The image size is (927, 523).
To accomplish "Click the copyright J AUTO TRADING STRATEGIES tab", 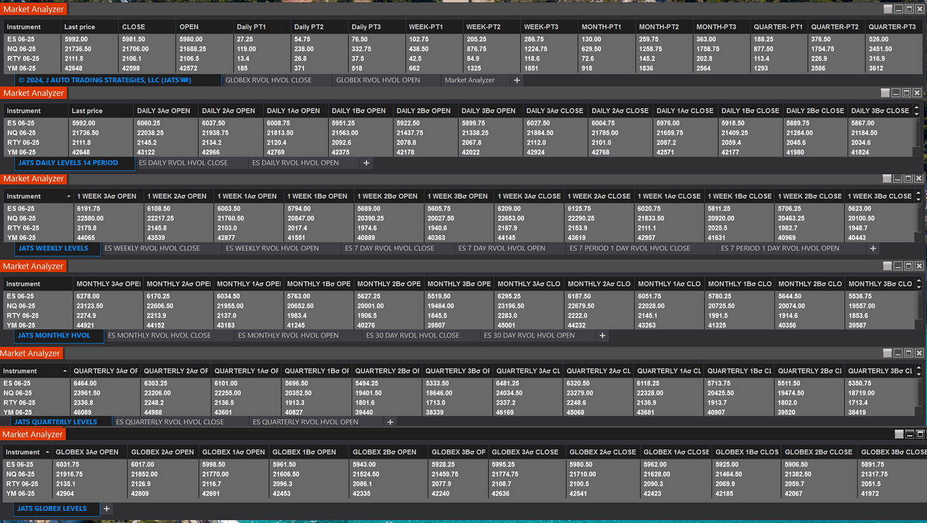I will 118,80.
